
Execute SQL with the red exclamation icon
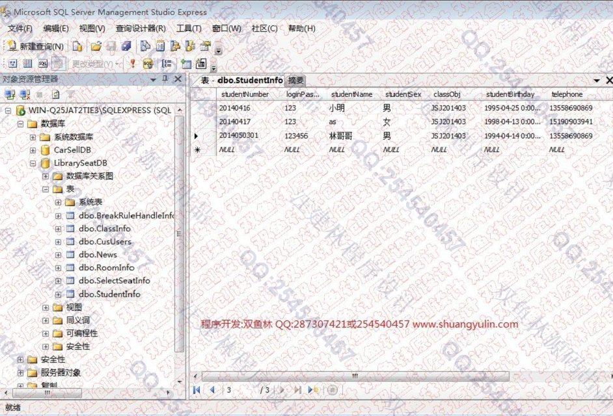[133, 63]
